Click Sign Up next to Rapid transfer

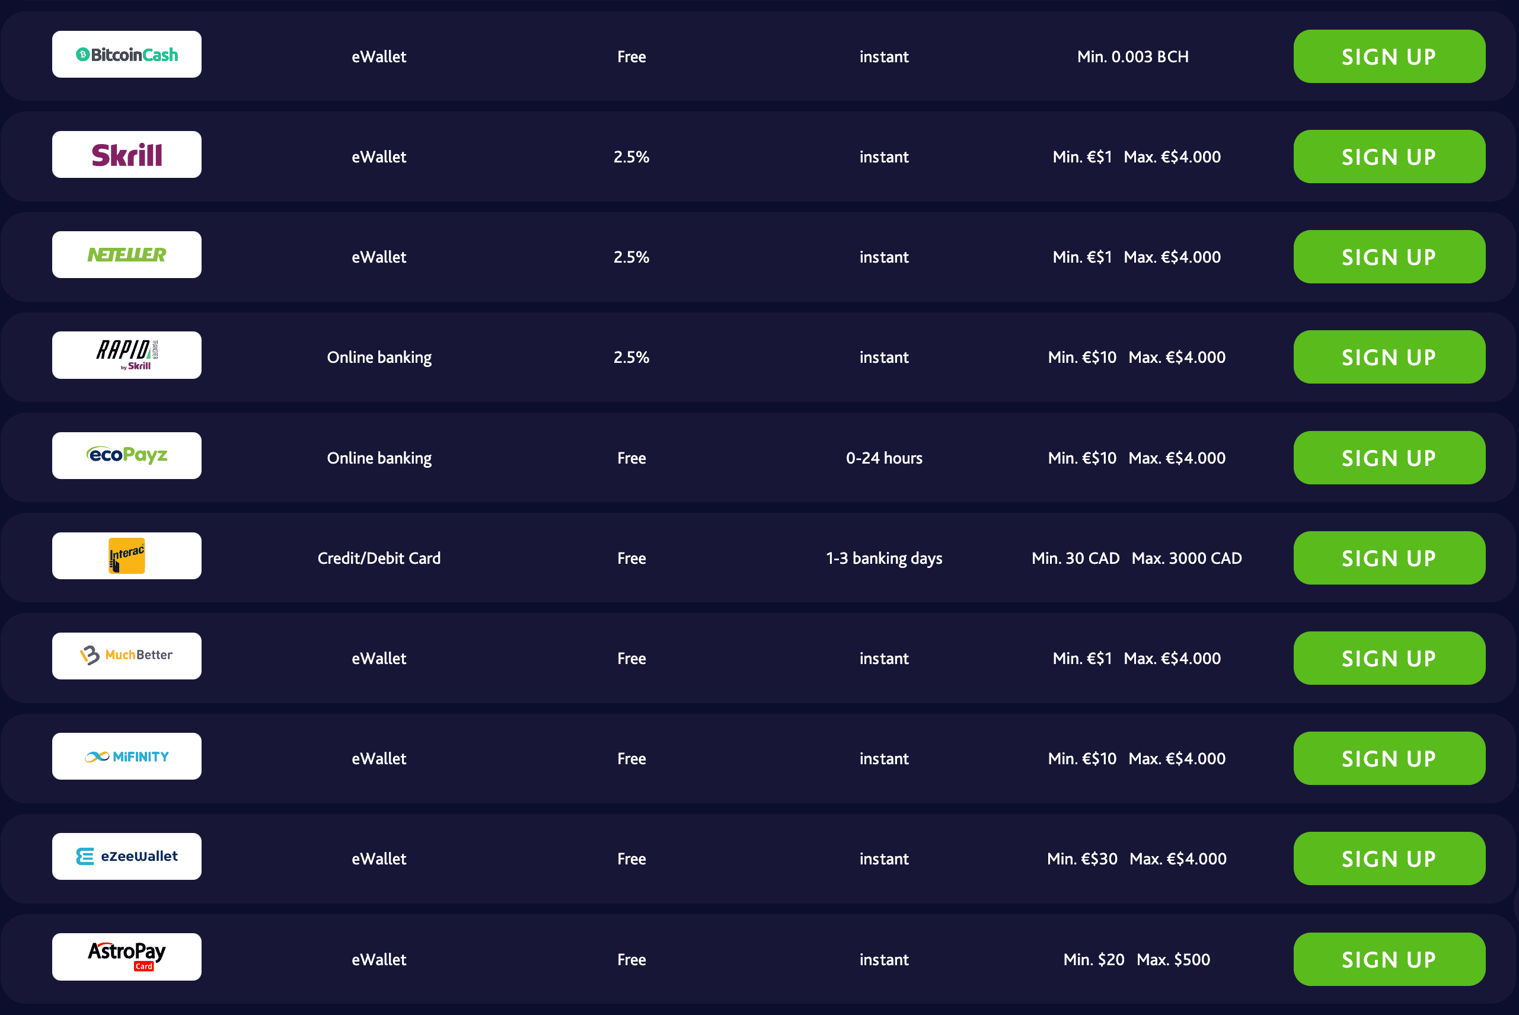pyautogui.click(x=1389, y=358)
